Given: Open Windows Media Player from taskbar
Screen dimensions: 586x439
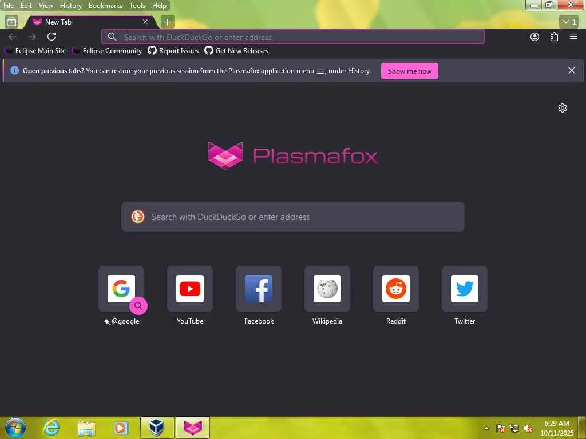Looking at the screenshot, I should 121,428.
